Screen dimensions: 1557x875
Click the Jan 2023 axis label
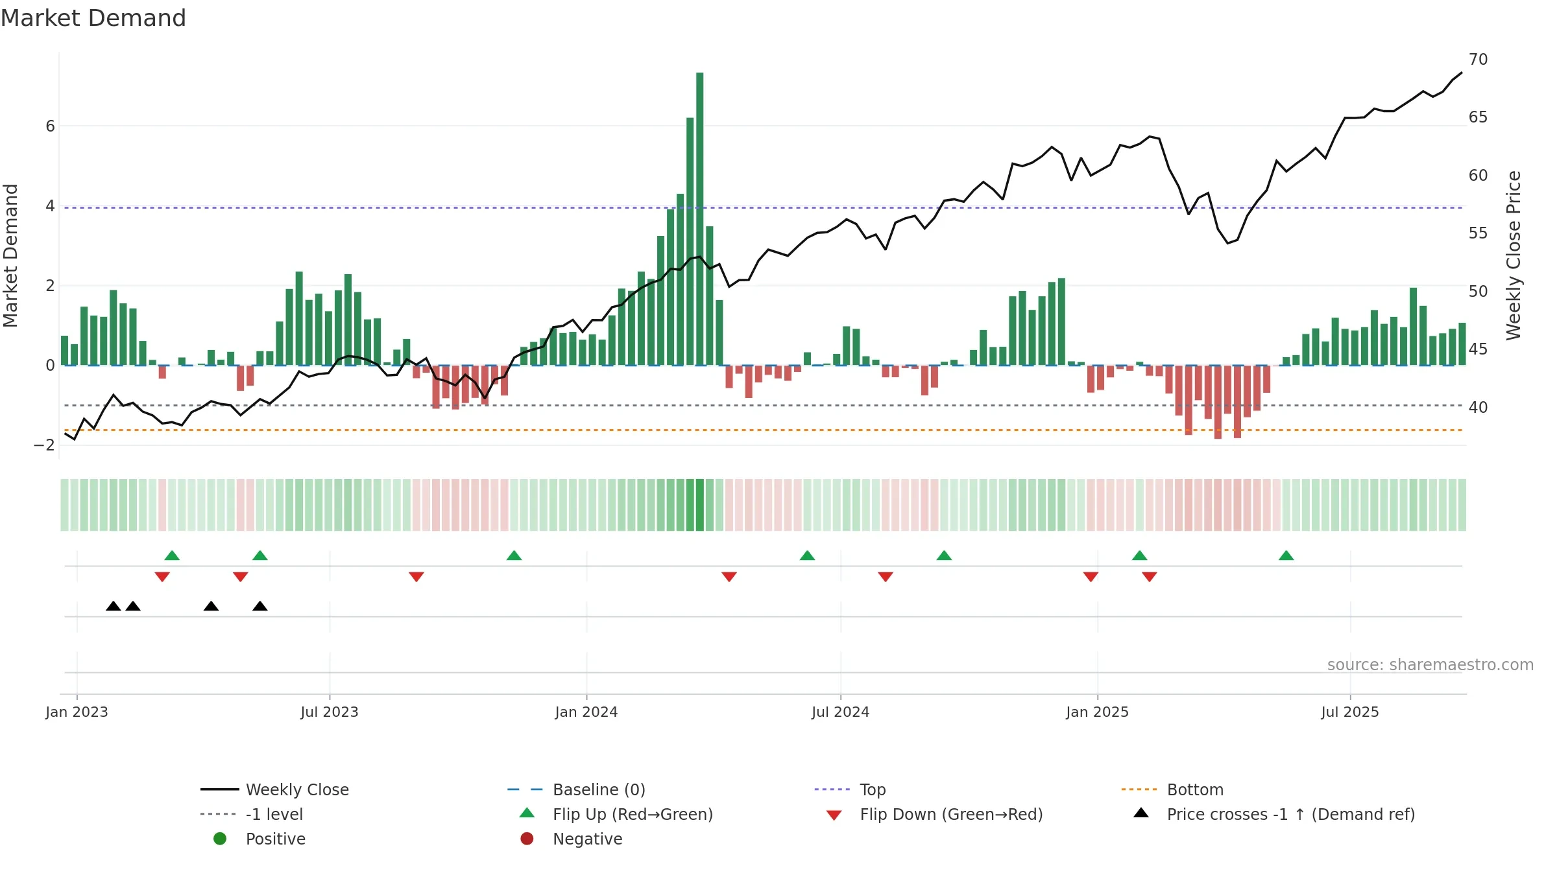click(77, 712)
